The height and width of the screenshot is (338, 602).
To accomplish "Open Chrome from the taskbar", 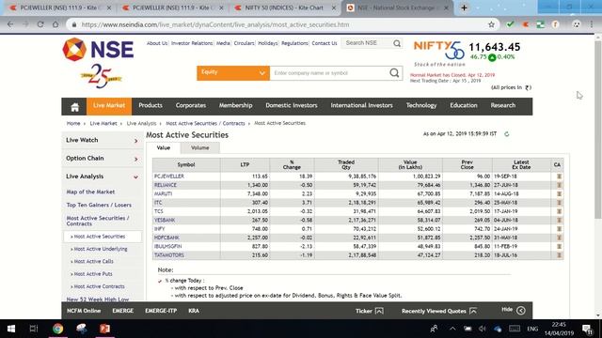I will 58,329.
